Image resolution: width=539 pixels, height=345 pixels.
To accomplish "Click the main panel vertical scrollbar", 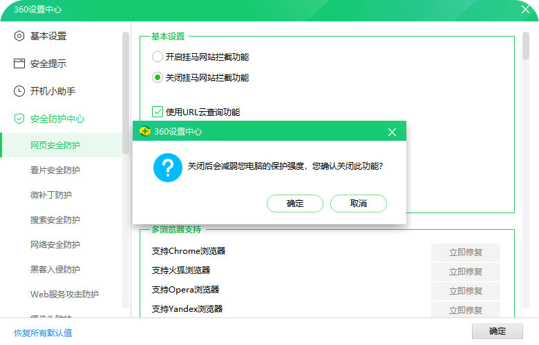I will pyautogui.click(x=526, y=46).
